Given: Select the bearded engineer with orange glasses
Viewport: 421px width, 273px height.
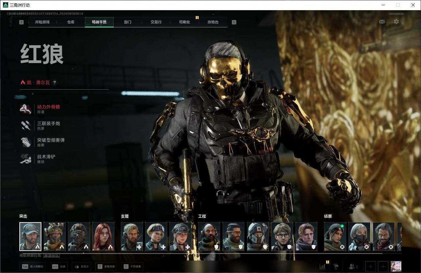Looking at the screenshot, I should (x=233, y=237).
